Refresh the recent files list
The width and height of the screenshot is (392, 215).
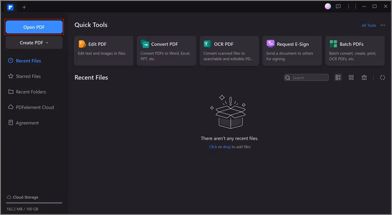[382, 78]
